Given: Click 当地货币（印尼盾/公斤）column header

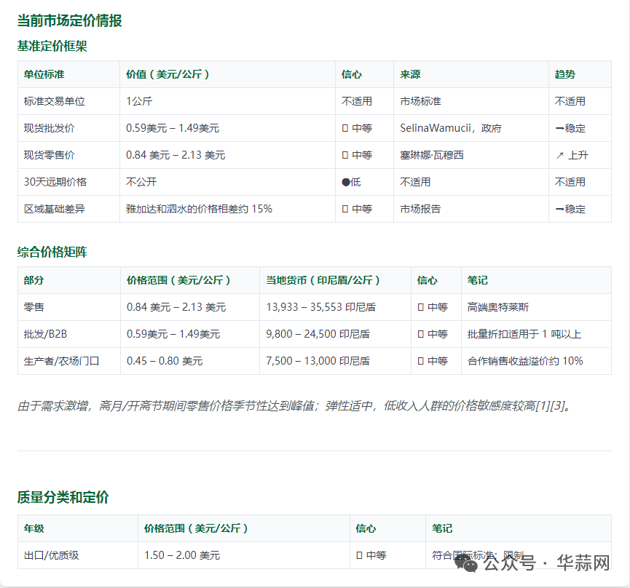Looking at the screenshot, I should point(323,280).
